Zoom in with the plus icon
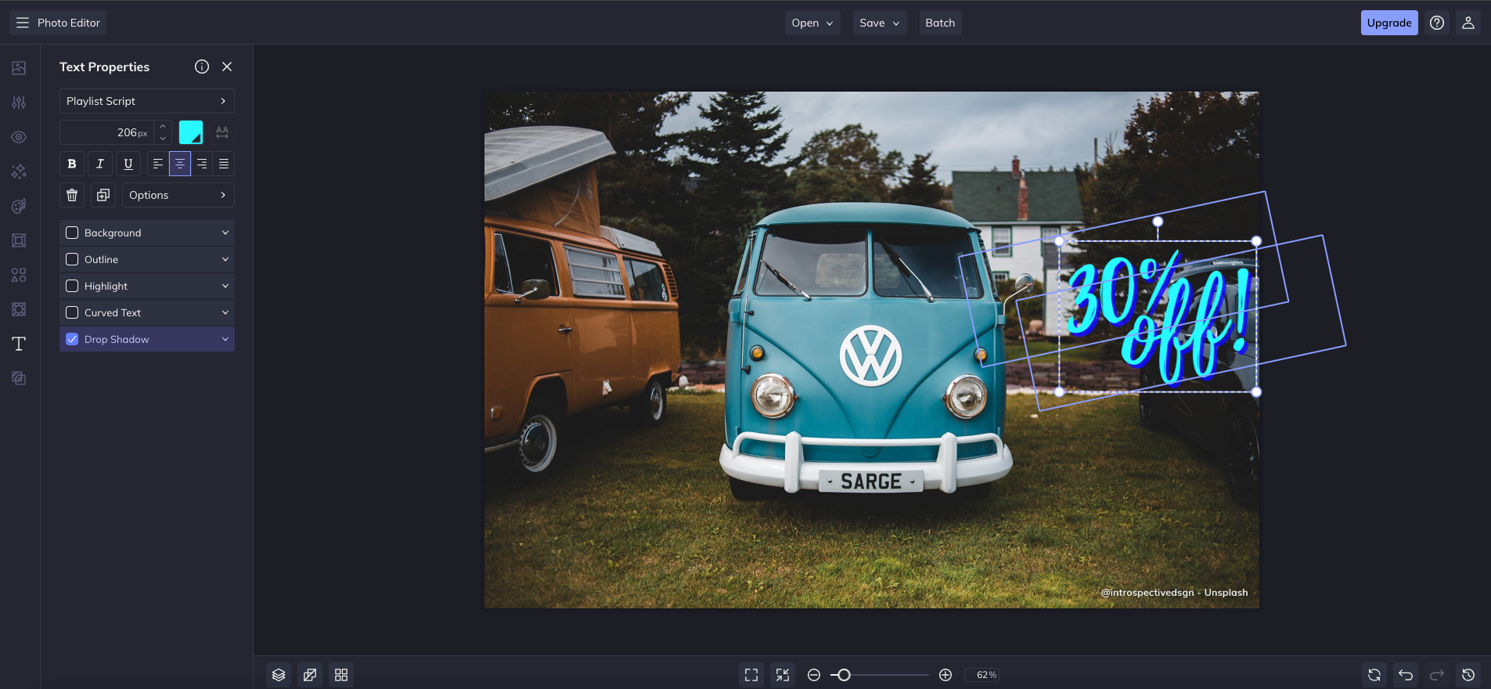Image resolution: width=1491 pixels, height=689 pixels. [945, 675]
